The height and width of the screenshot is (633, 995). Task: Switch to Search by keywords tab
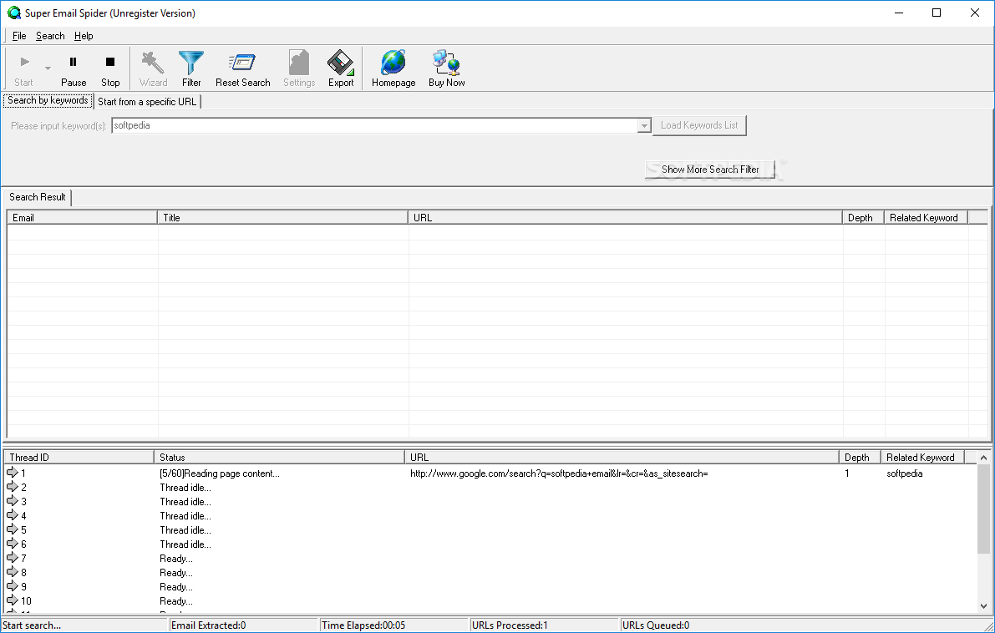tap(48, 100)
